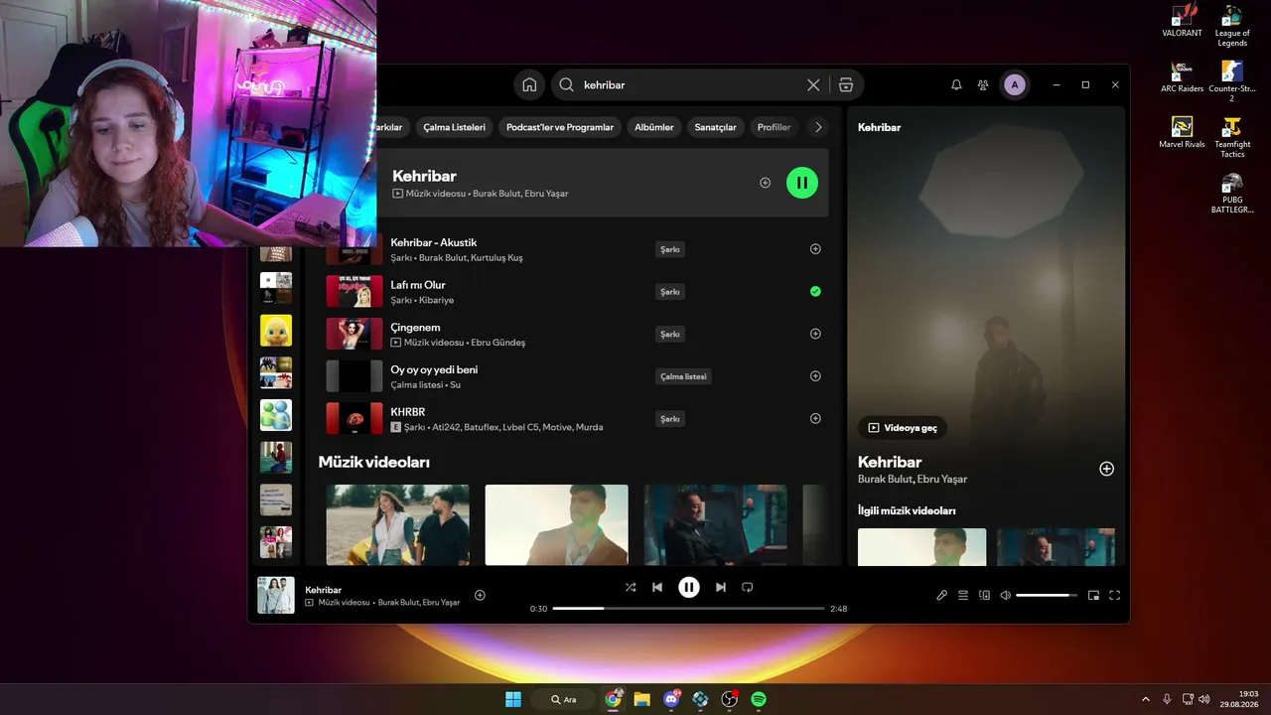Open the Ebru Gündeş artist link
The height and width of the screenshot is (715, 1271).
coord(498,343)
